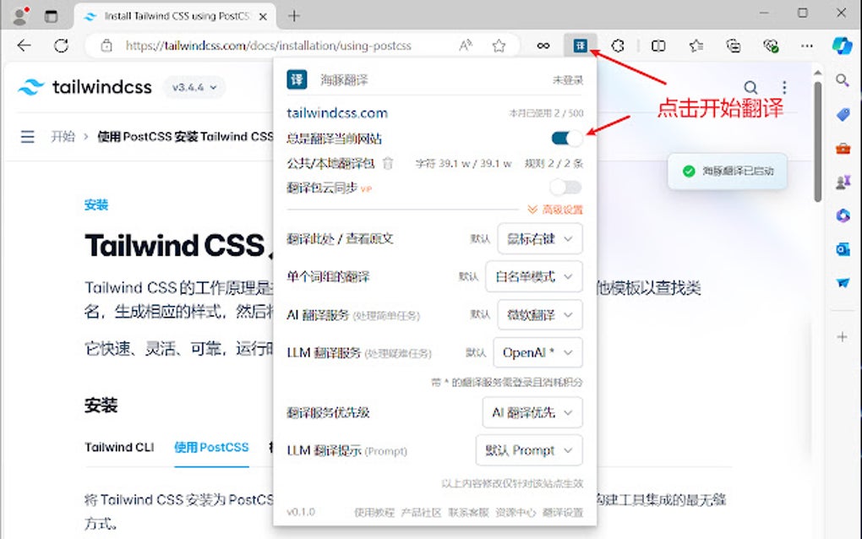862x539 pixels.
Task: Open the 默认 Prompt dropdown
Action: [529, 450]
